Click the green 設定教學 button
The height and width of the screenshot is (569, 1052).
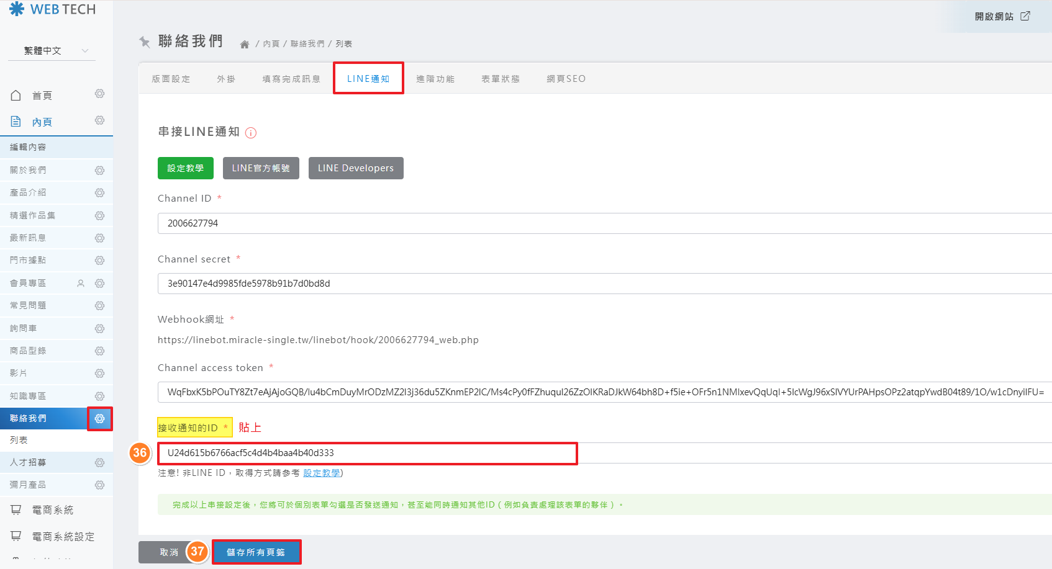click(185, 168)
